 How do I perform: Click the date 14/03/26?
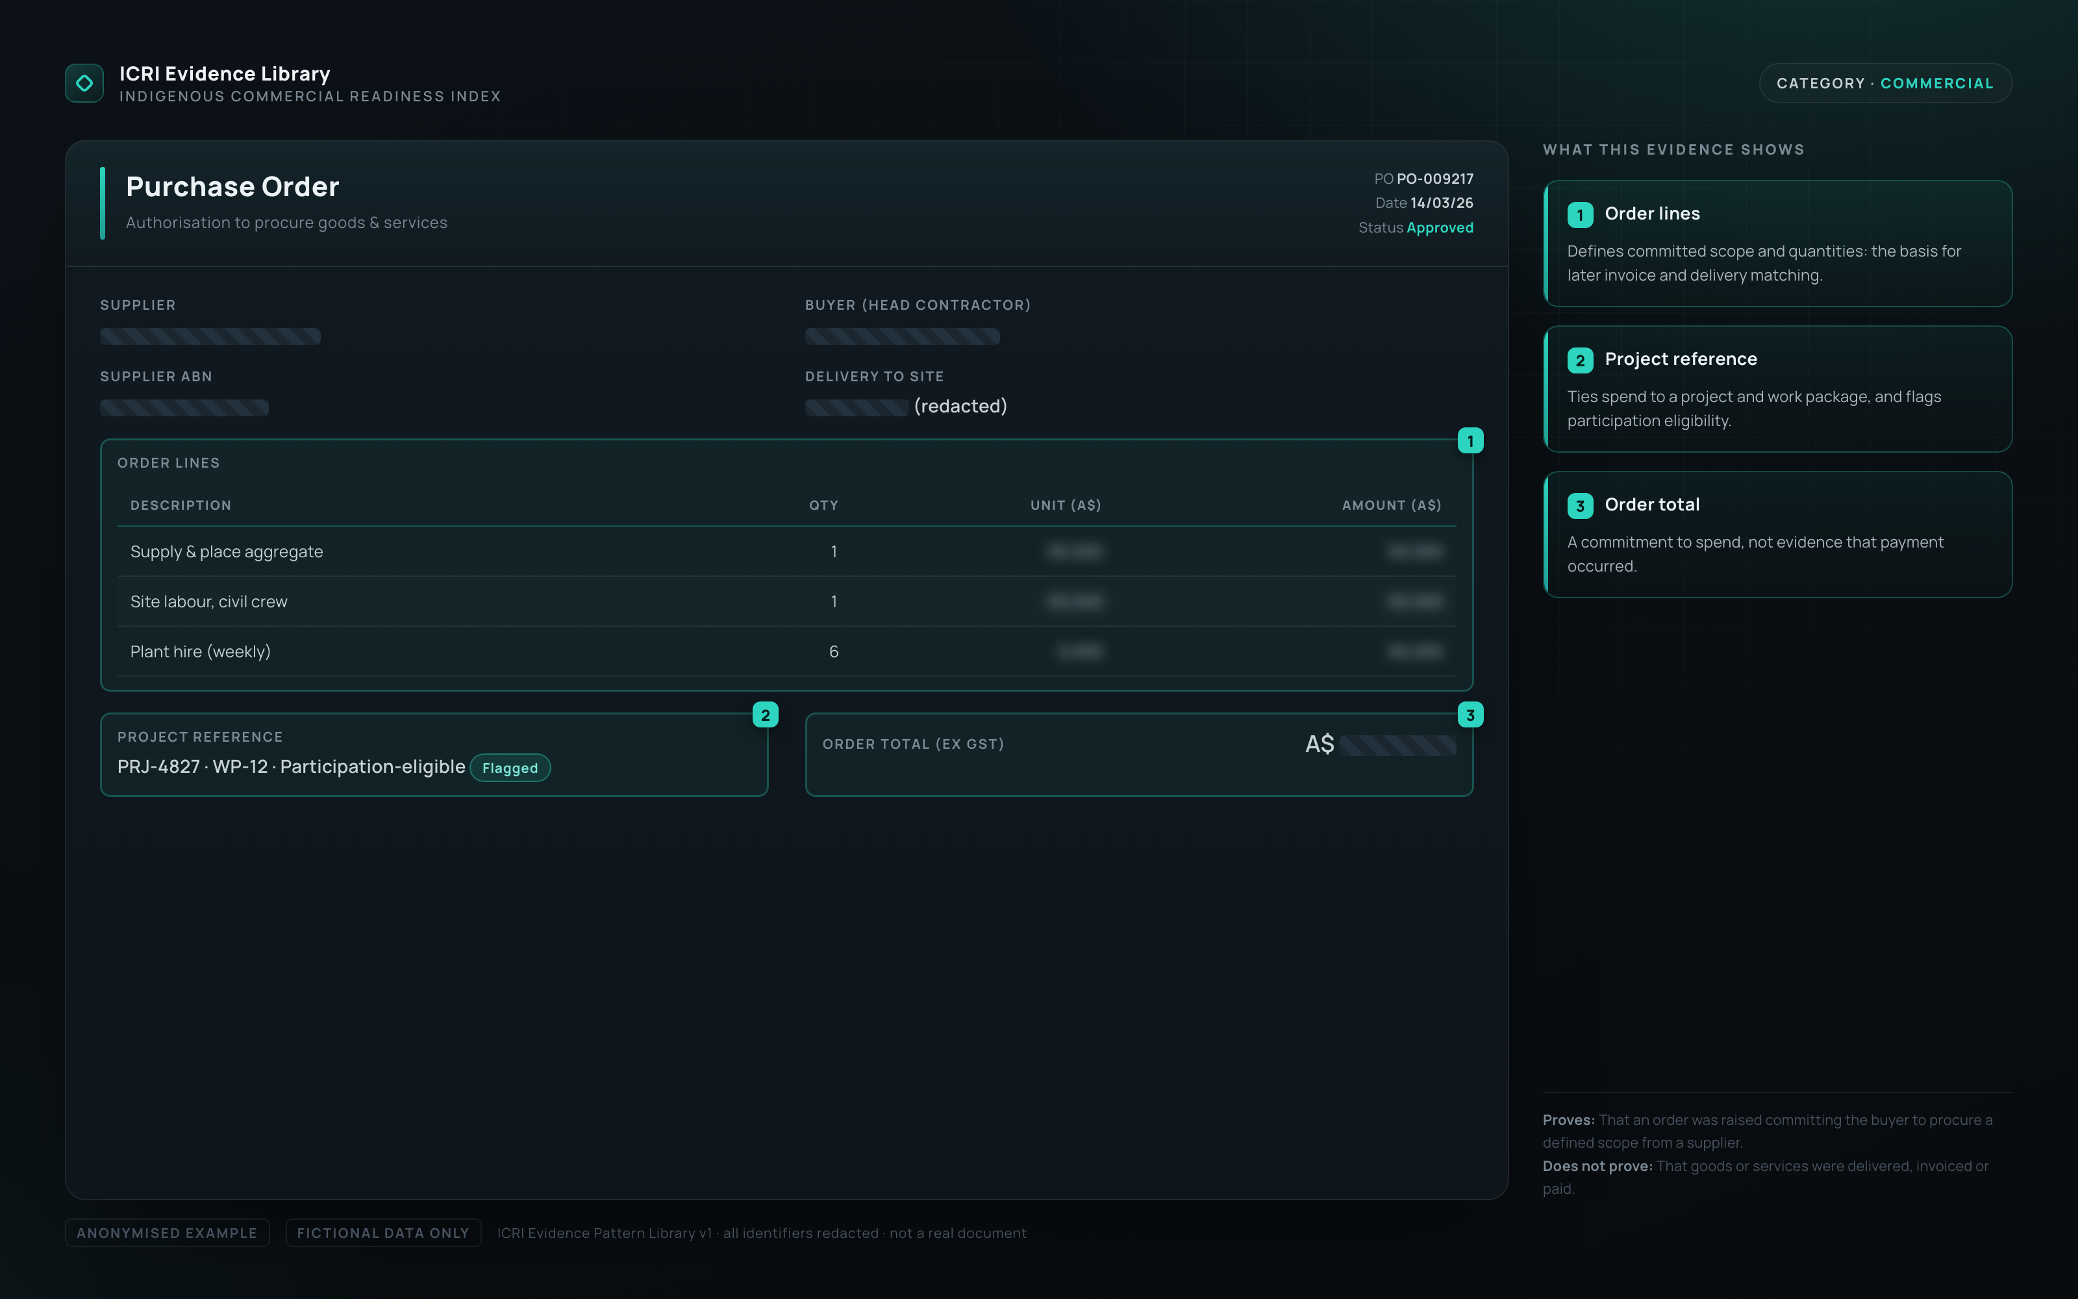coord(1442,203)
